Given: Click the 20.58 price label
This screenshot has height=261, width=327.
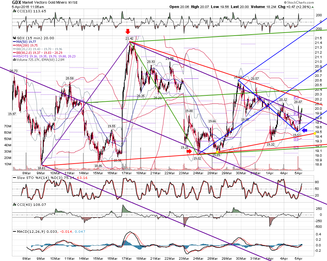Looking at the screenshot, I should pyautogui.click(x=70, y=78).
